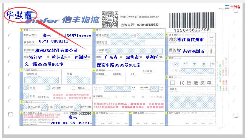Click the large 备注 remarks hatched field
This screenshot has height=138, width=245.
pyautogui.click(x=192, y=102)
